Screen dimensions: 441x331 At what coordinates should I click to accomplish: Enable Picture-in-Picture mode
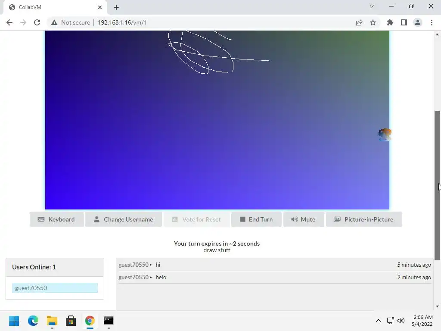click(364, 219)
